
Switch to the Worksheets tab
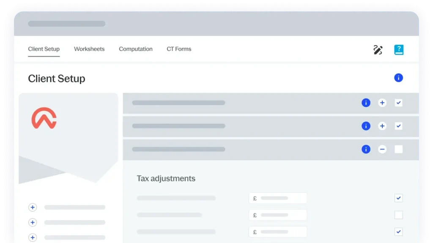[x=89, y=49]
